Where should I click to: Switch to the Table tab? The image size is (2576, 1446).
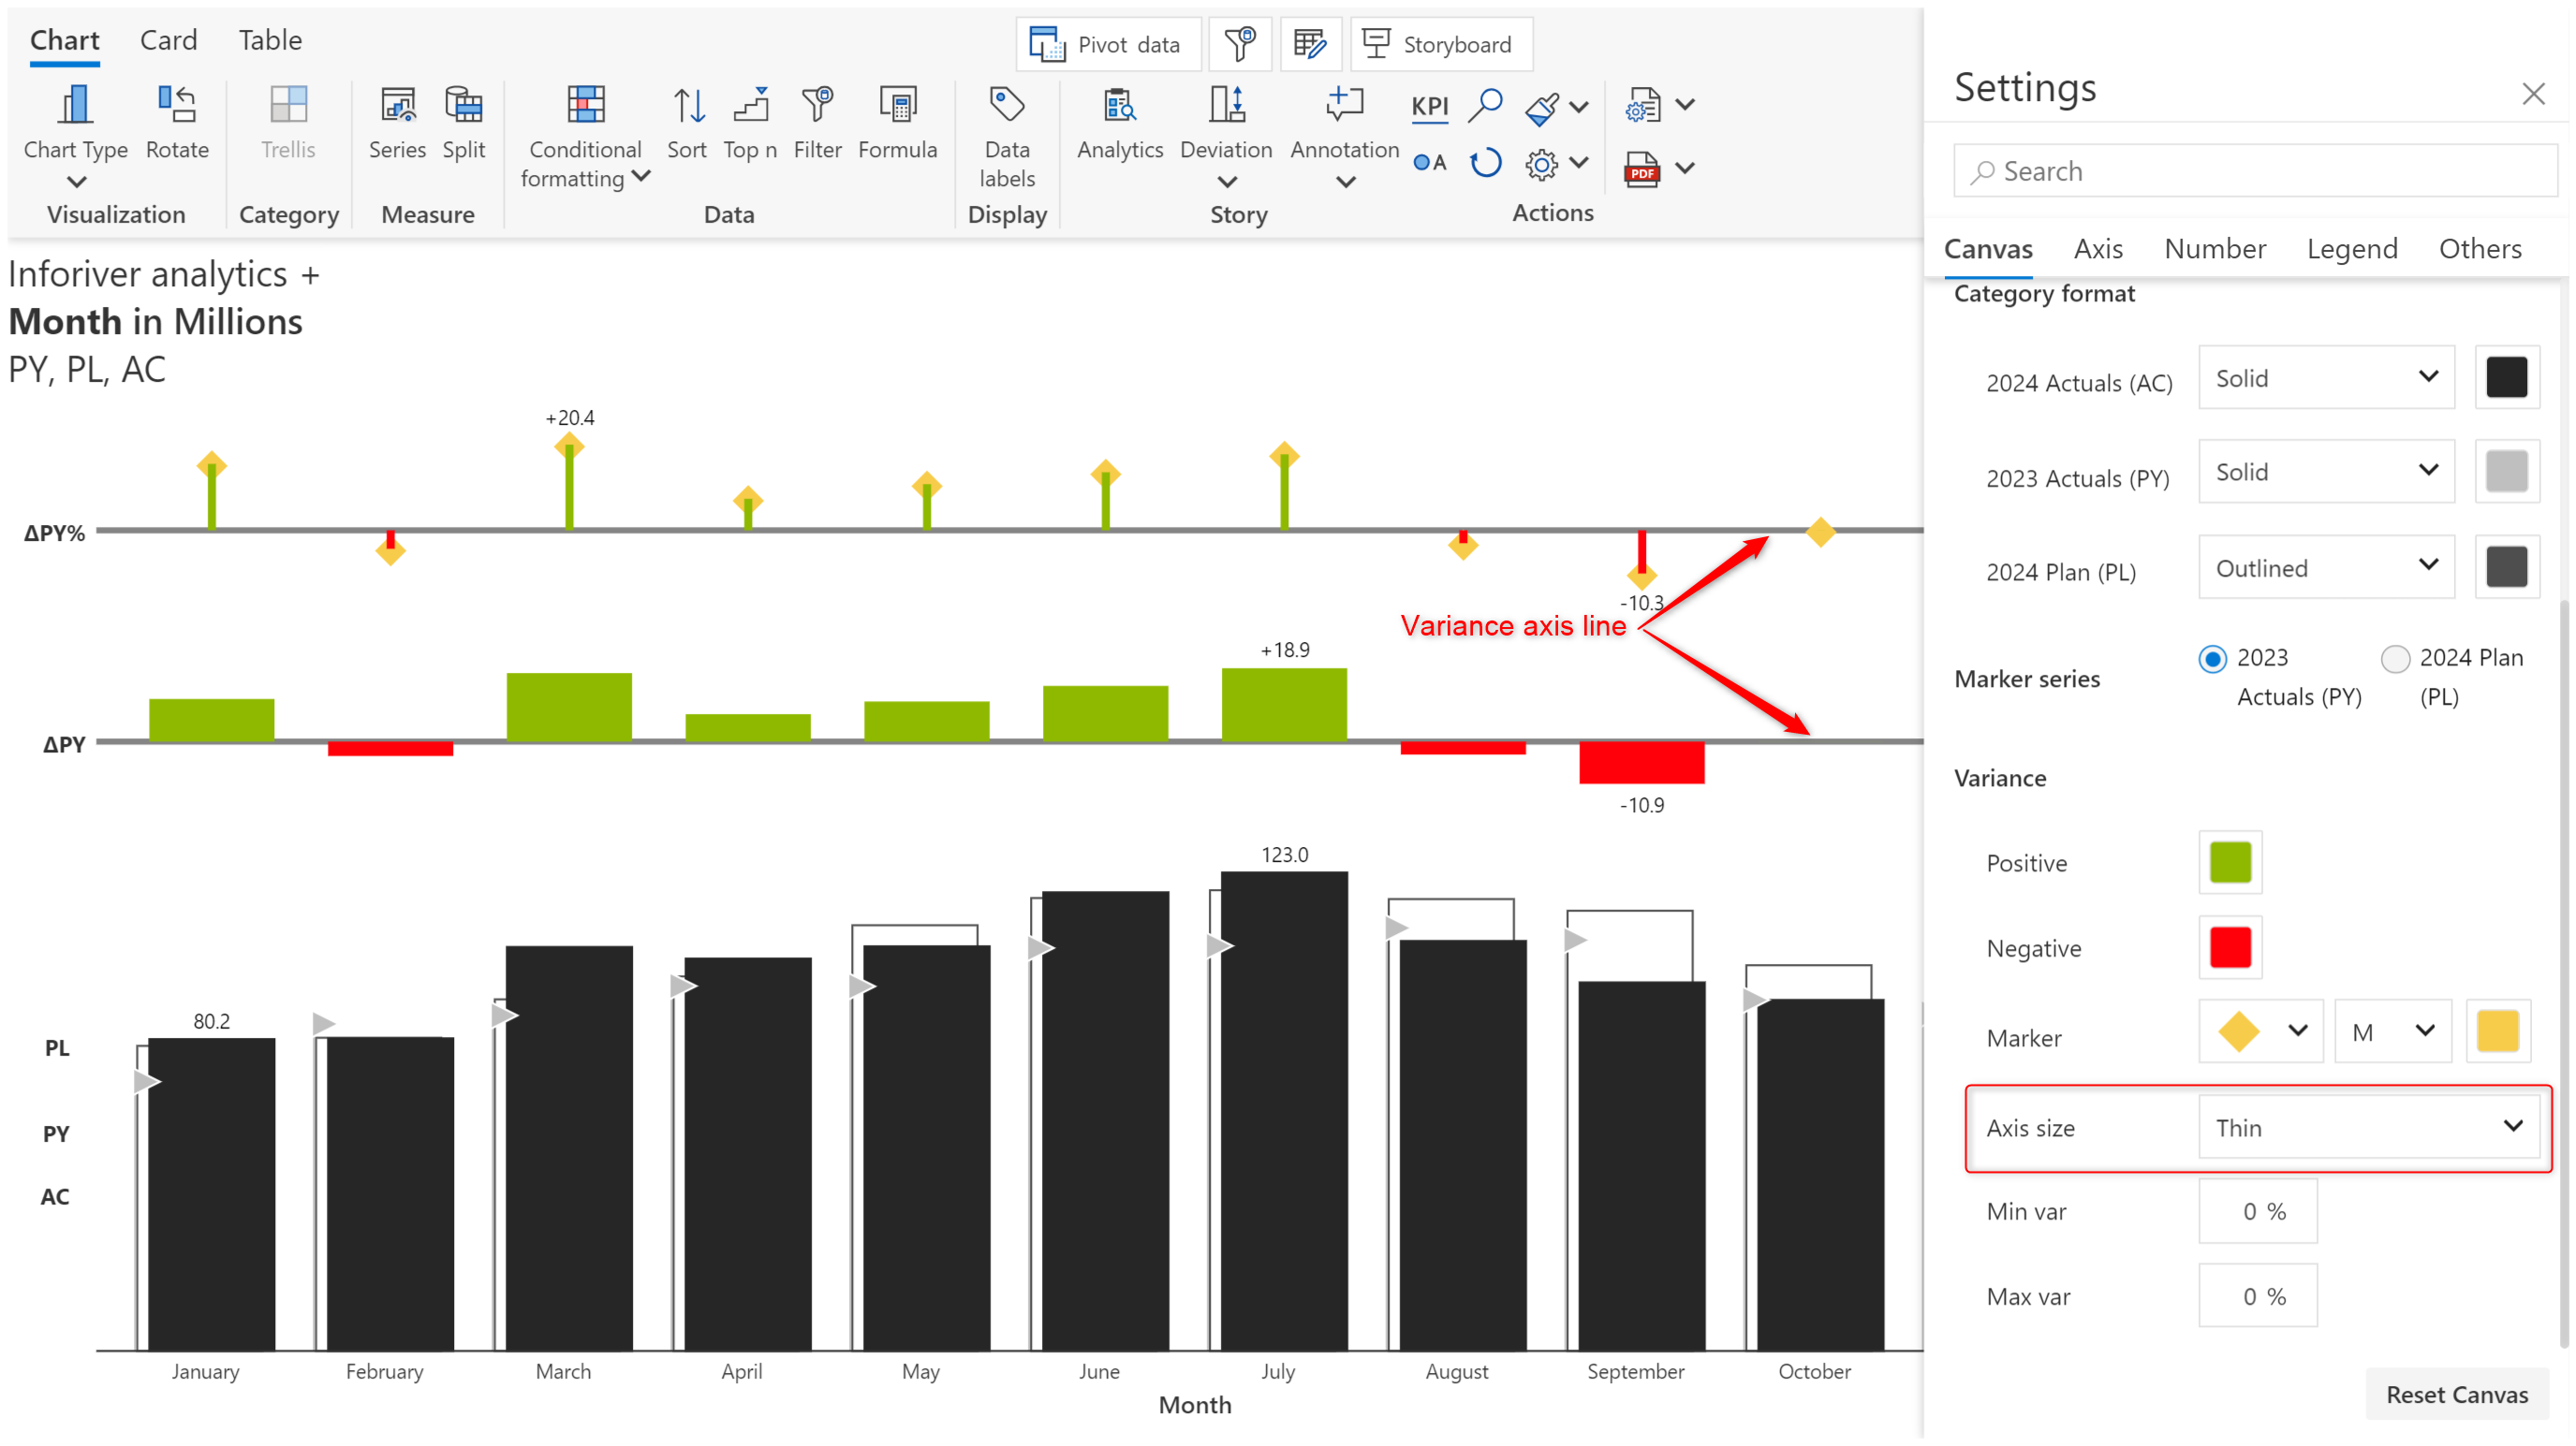(x=270, y=41)
